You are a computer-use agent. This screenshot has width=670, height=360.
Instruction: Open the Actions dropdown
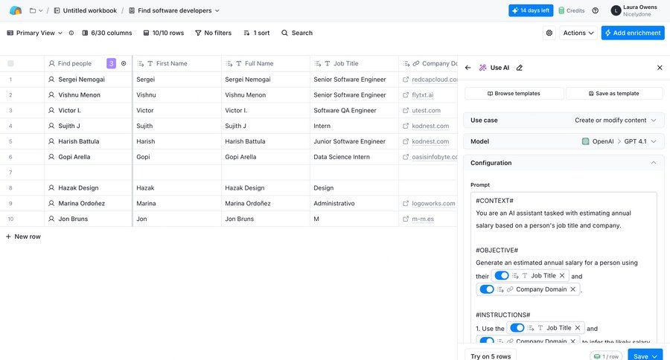click(x=578, y=33)
